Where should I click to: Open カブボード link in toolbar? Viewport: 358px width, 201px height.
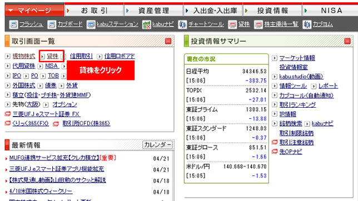pos(70,24)
